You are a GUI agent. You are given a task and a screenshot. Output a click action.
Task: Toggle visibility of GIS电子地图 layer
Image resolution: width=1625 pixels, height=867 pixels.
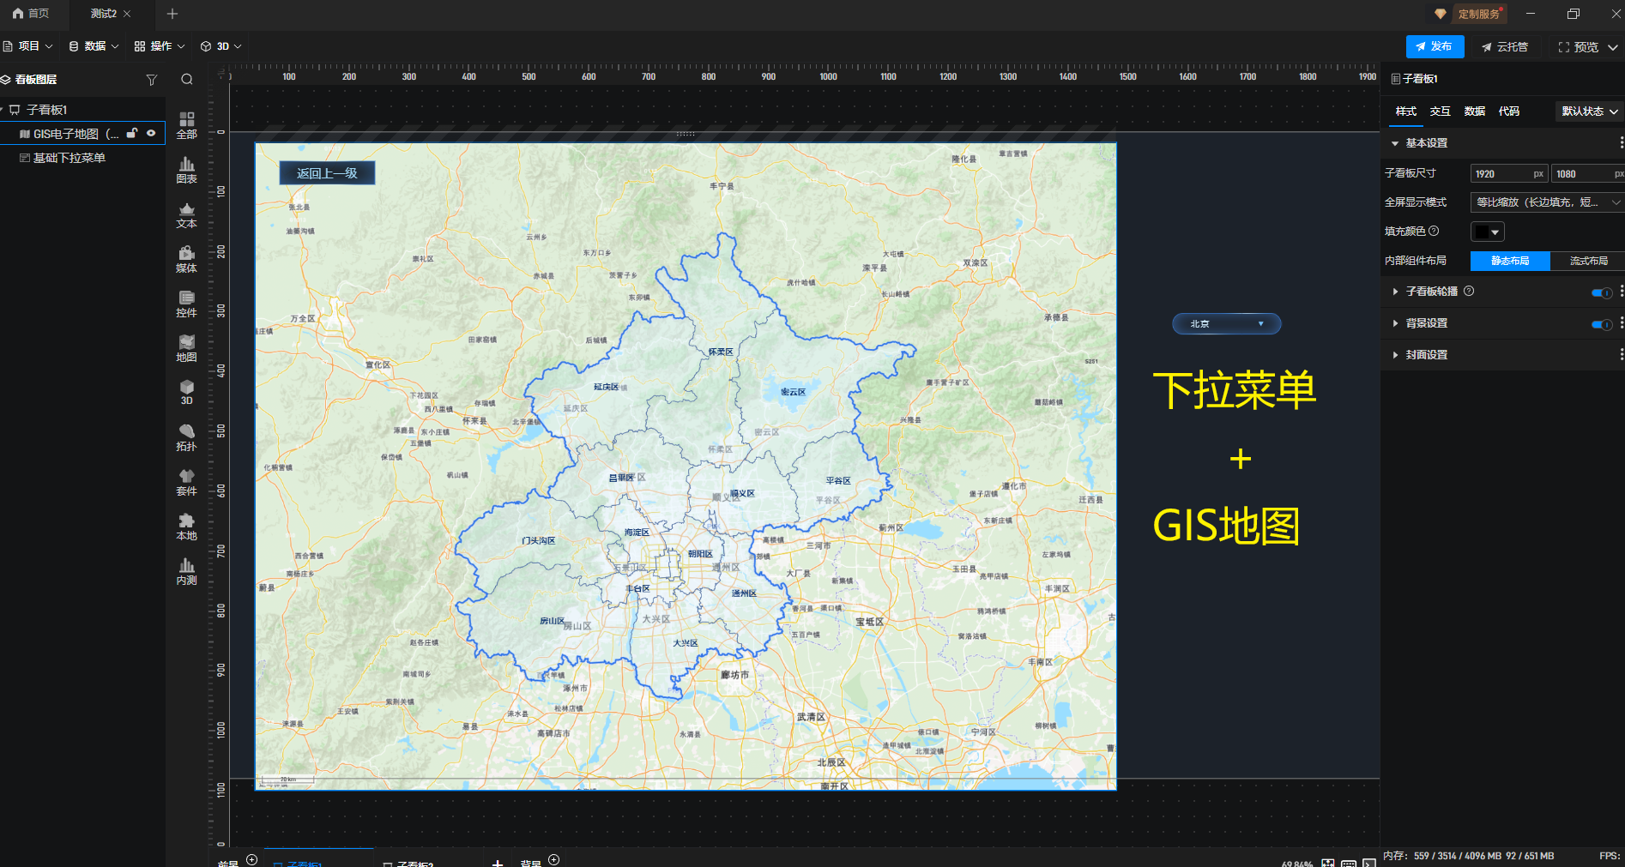tap(151, 133)
